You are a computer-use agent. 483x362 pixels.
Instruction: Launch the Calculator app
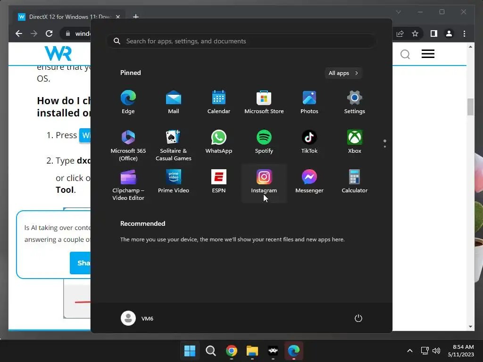[355, 181]
